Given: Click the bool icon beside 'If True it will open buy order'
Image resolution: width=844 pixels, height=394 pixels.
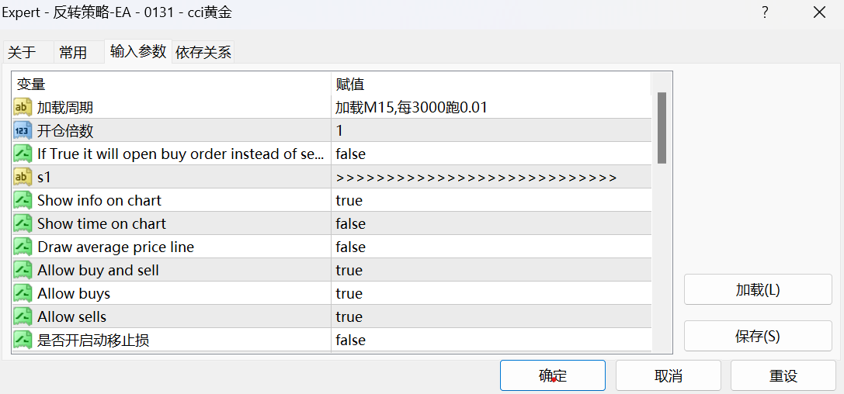Looking at the screenshot, I should (23, 154).
